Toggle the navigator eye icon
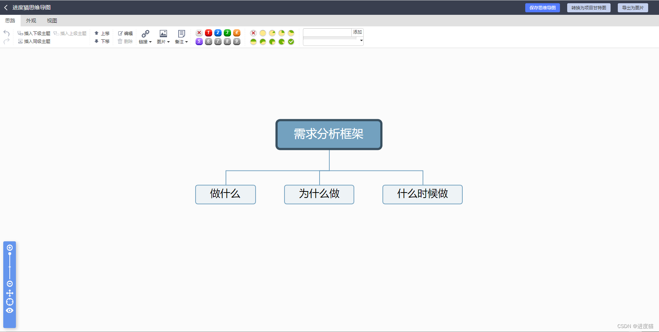 (10, 310)
